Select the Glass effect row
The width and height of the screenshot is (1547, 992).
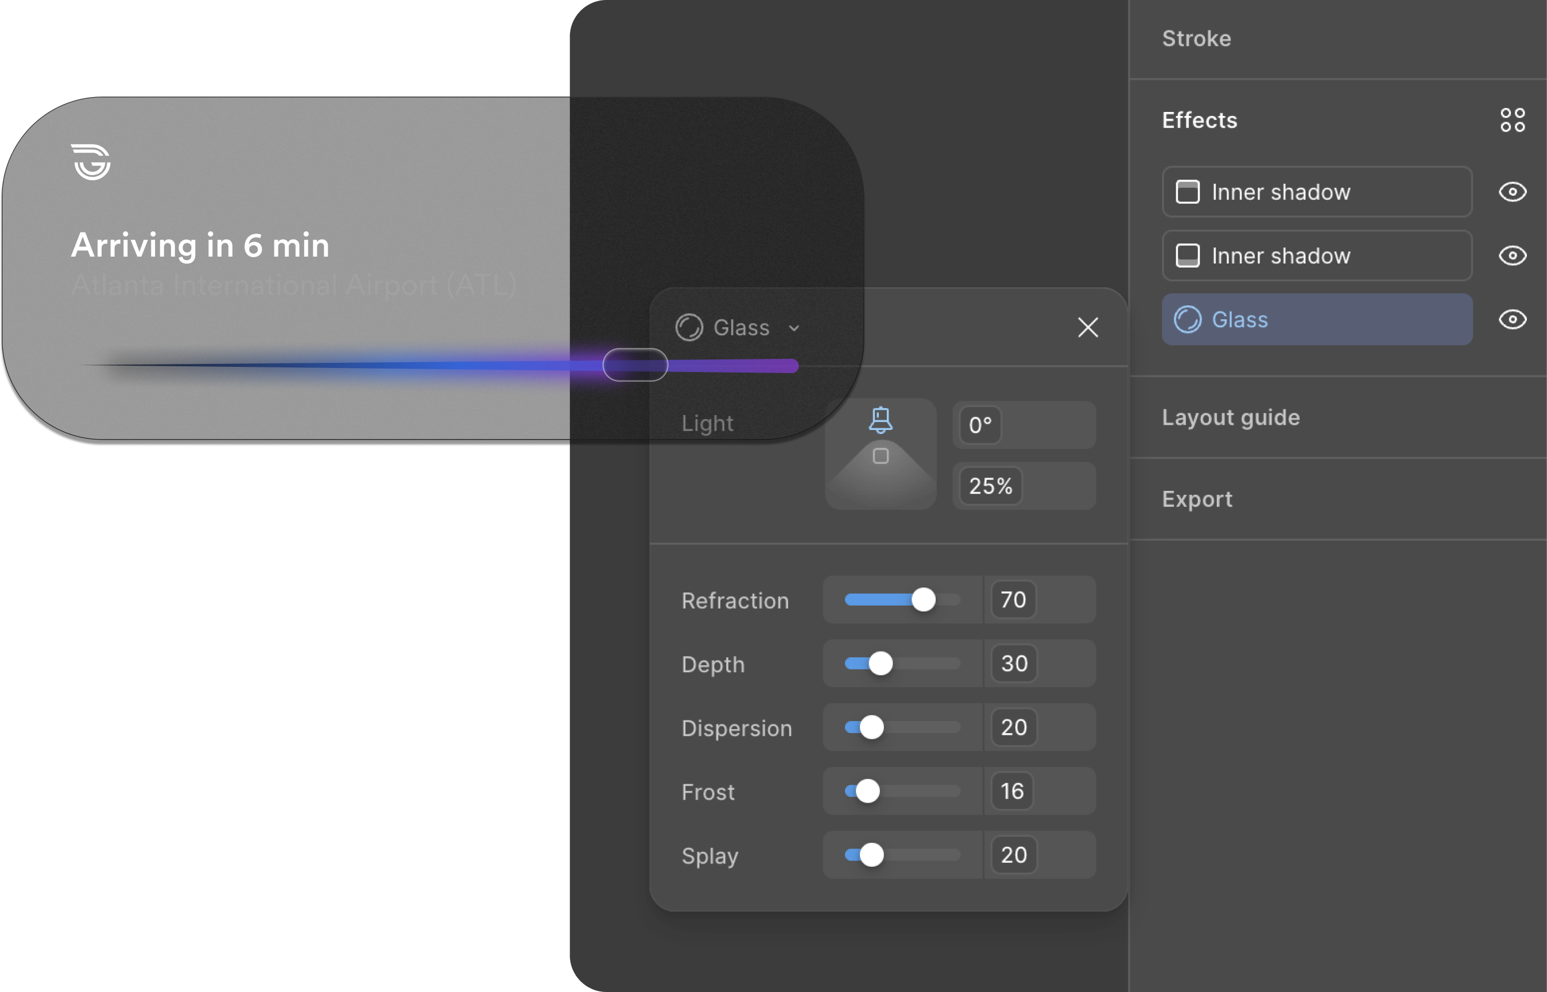[1316, 320]
